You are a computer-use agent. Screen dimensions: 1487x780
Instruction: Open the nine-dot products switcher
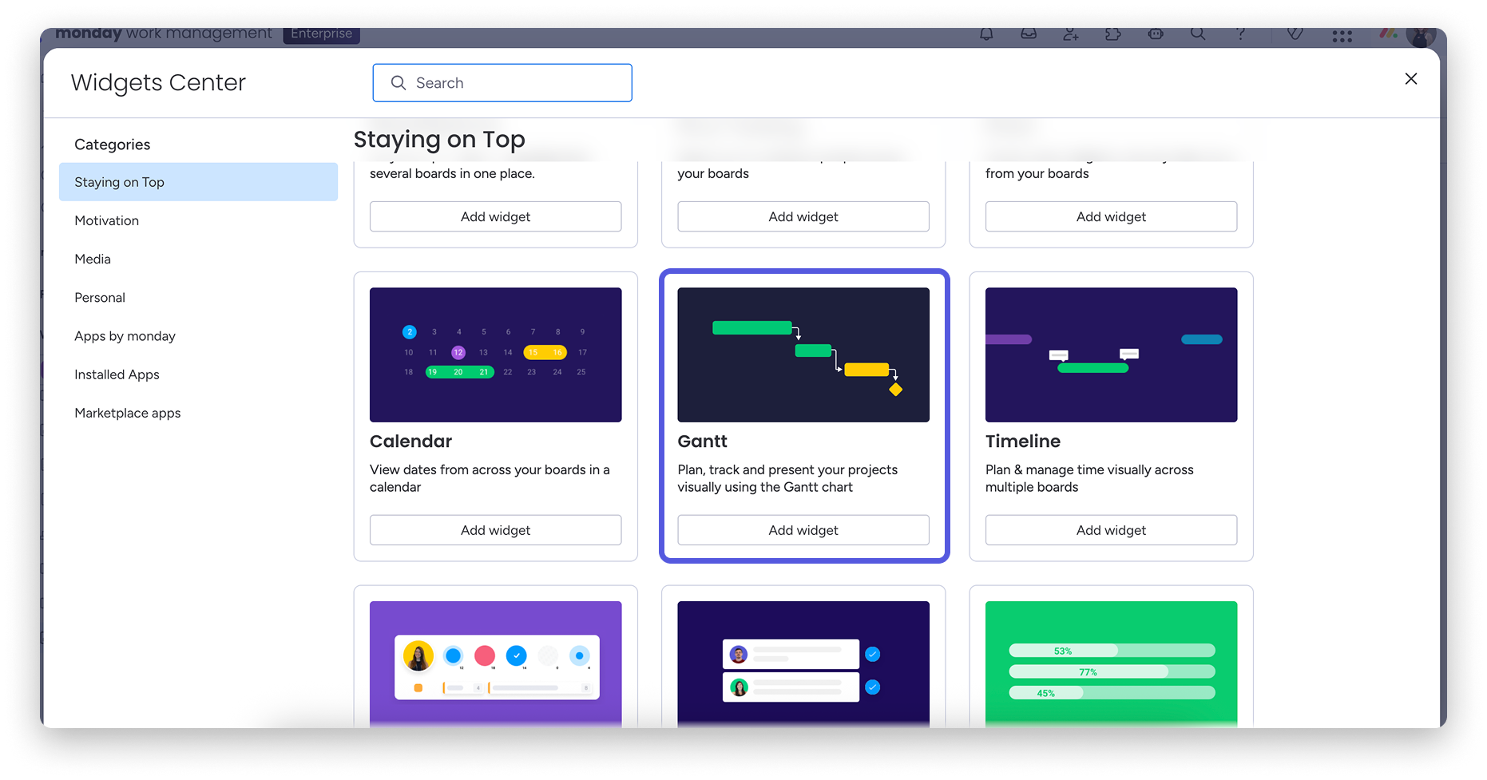[1342, 36]
